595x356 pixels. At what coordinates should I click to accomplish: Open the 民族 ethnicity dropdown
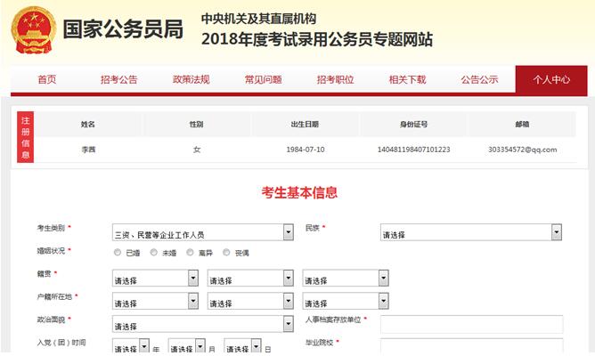click(x=470, y=233)
